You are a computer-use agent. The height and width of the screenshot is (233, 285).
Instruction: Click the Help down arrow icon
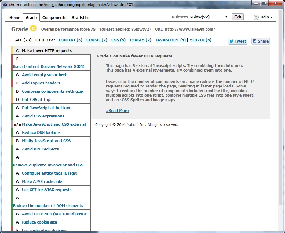(x=272, y=17)
